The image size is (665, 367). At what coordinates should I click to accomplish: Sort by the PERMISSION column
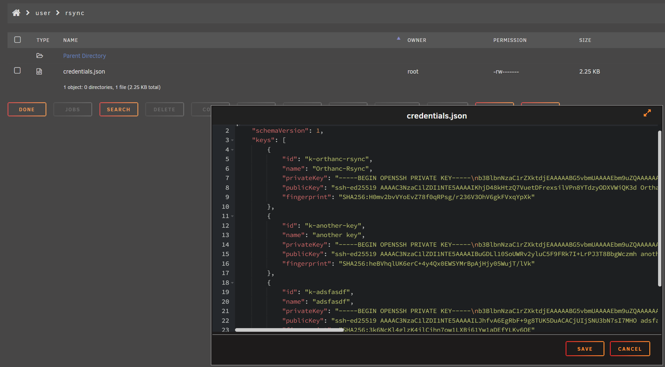point(510,40)
